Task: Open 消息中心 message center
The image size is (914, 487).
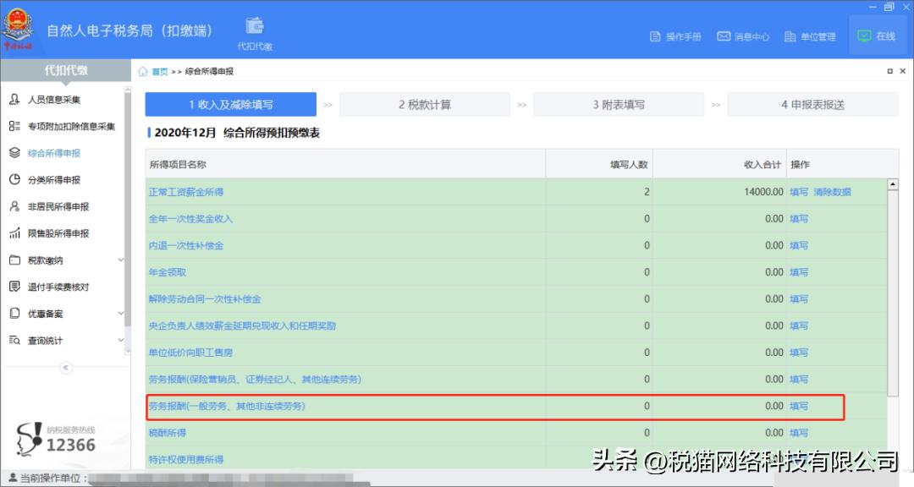Action: click(742, 36)
